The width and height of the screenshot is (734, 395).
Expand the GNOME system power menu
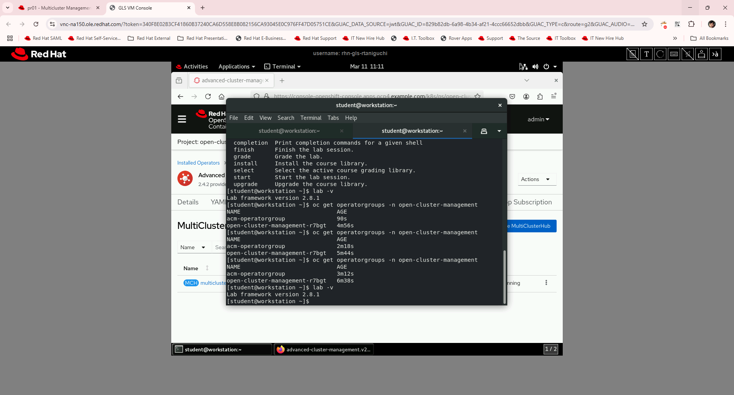click(x=550, y=67)
